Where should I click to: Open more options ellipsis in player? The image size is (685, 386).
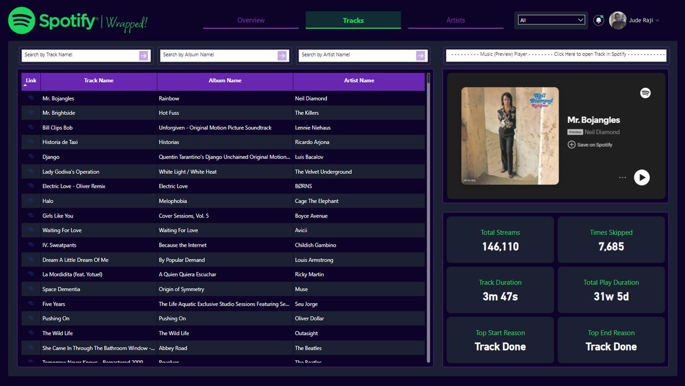[622, 178]
